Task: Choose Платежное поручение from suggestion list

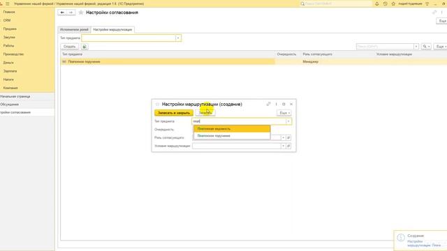Action: click(232, 136)
